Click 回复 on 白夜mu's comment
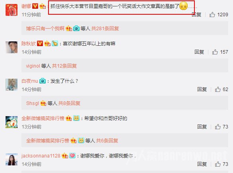The width and height of the screenshot is (233, 173). pos(202,89)
